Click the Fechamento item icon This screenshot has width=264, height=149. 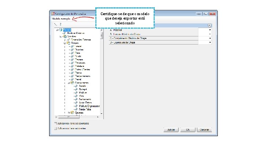(x=76, y=99)
